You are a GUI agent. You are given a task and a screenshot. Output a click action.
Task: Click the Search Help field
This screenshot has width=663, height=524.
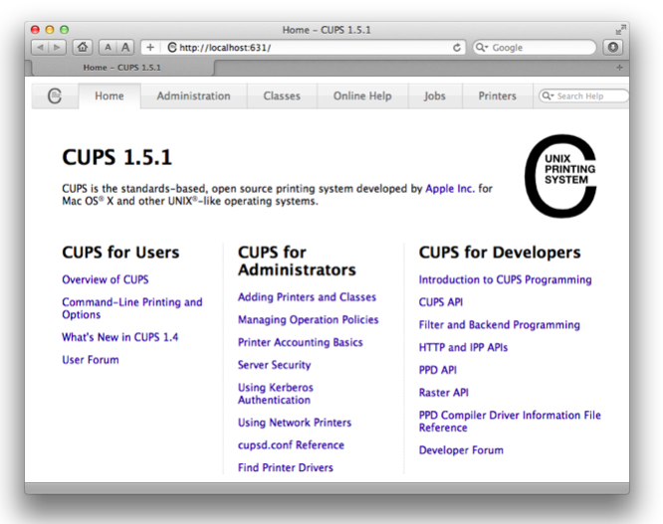584,95
